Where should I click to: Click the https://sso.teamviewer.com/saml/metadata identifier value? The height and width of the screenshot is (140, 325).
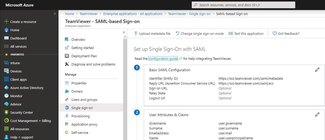pos(251,78)
